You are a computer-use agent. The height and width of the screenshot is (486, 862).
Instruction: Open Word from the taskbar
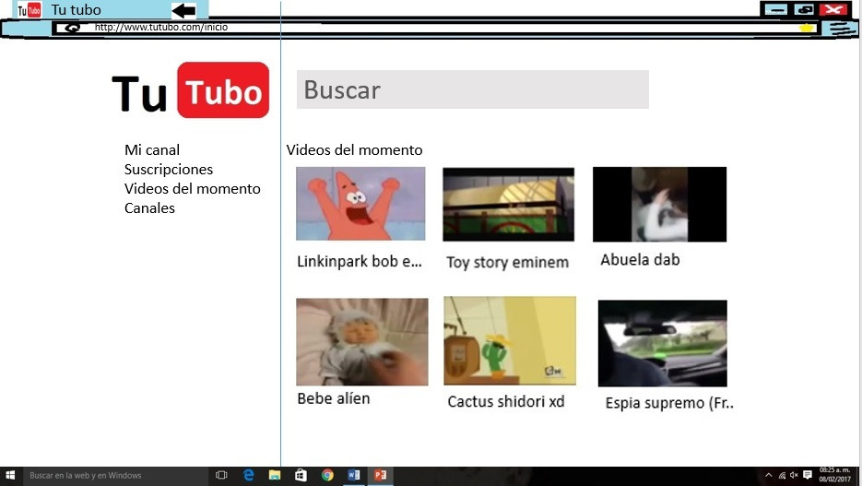coord(353,475)
